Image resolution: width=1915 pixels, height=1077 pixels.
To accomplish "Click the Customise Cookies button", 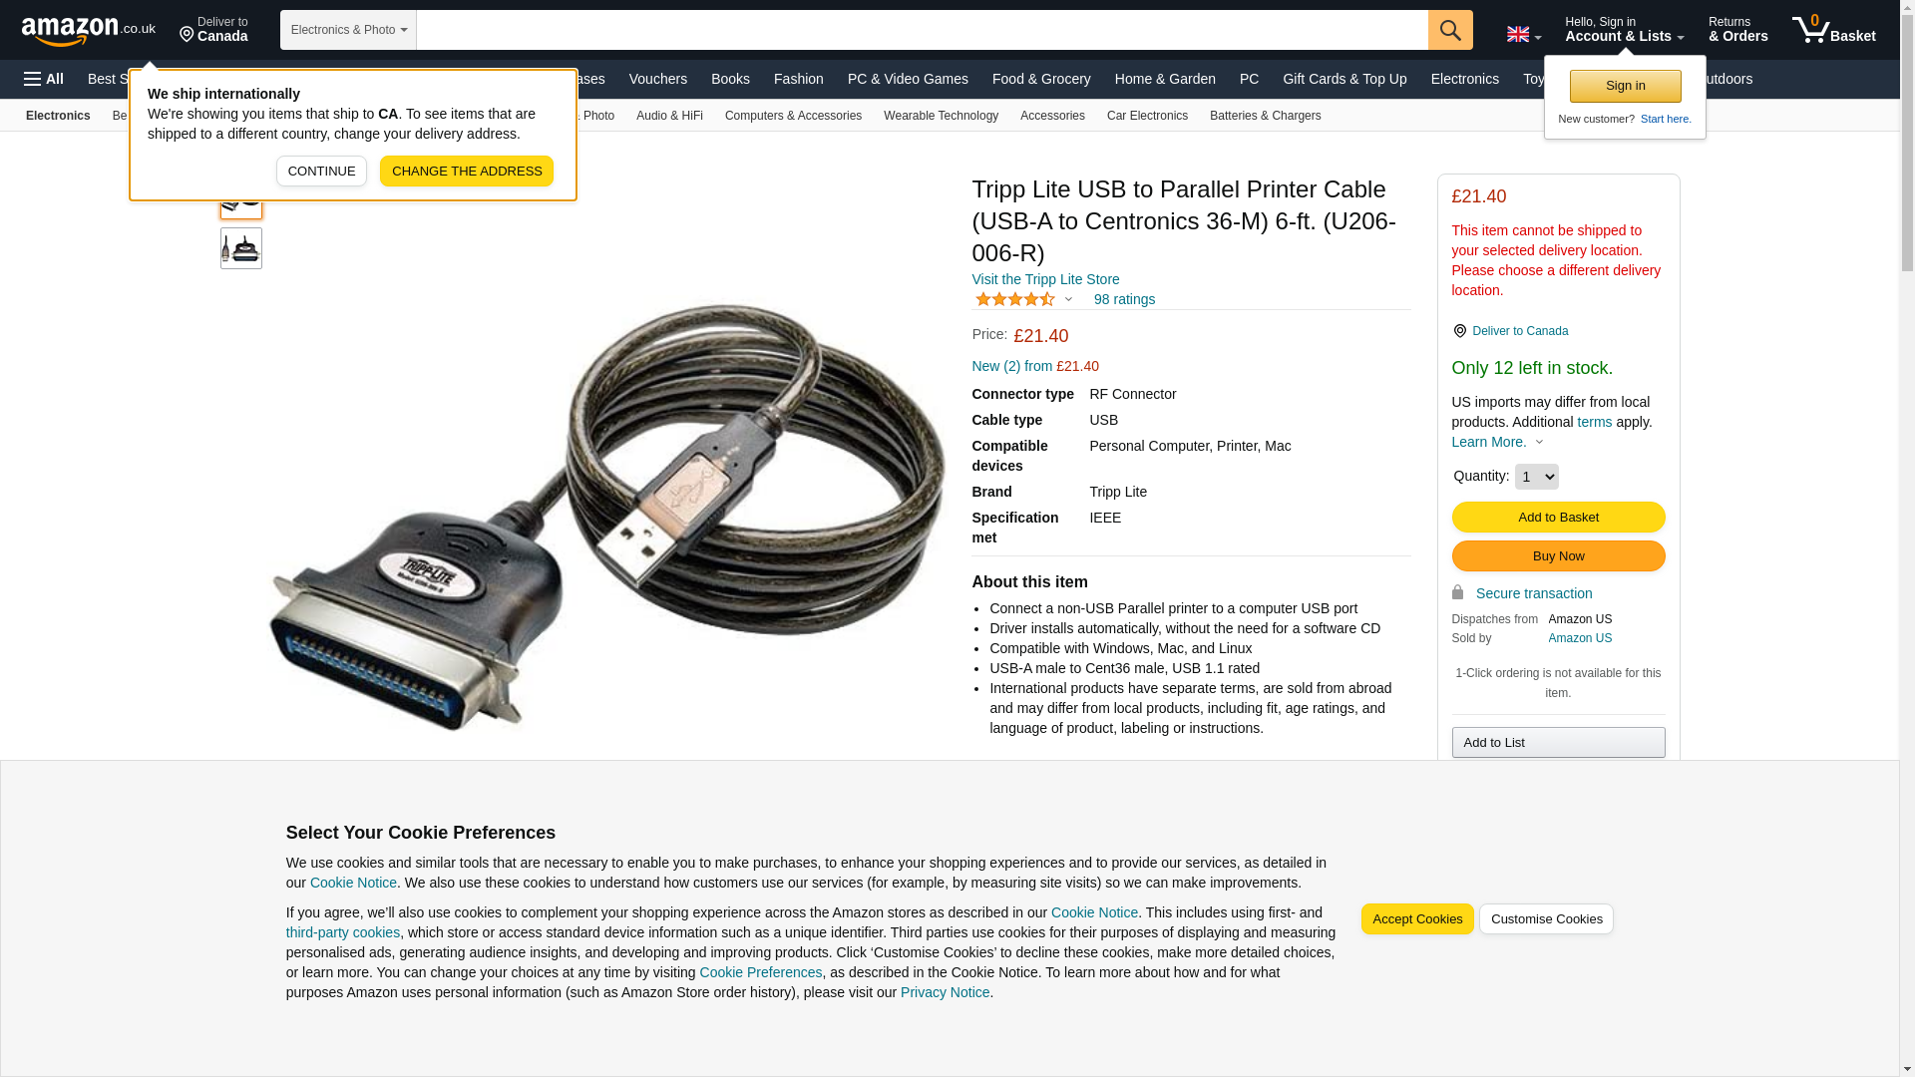I will coord(1546,919).
